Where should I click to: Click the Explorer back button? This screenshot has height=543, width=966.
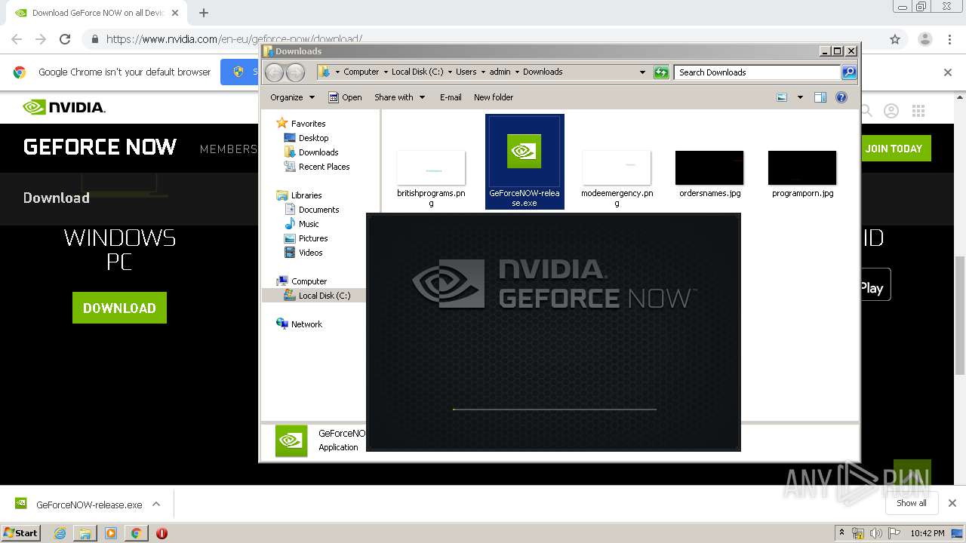click(x=274, y=72)
